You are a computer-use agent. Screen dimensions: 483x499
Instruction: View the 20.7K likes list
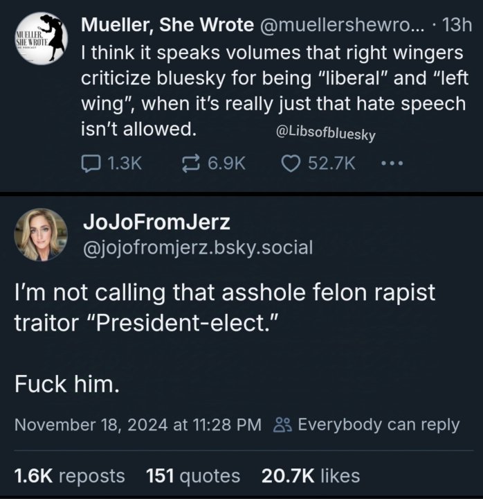[x=311, y=475]
